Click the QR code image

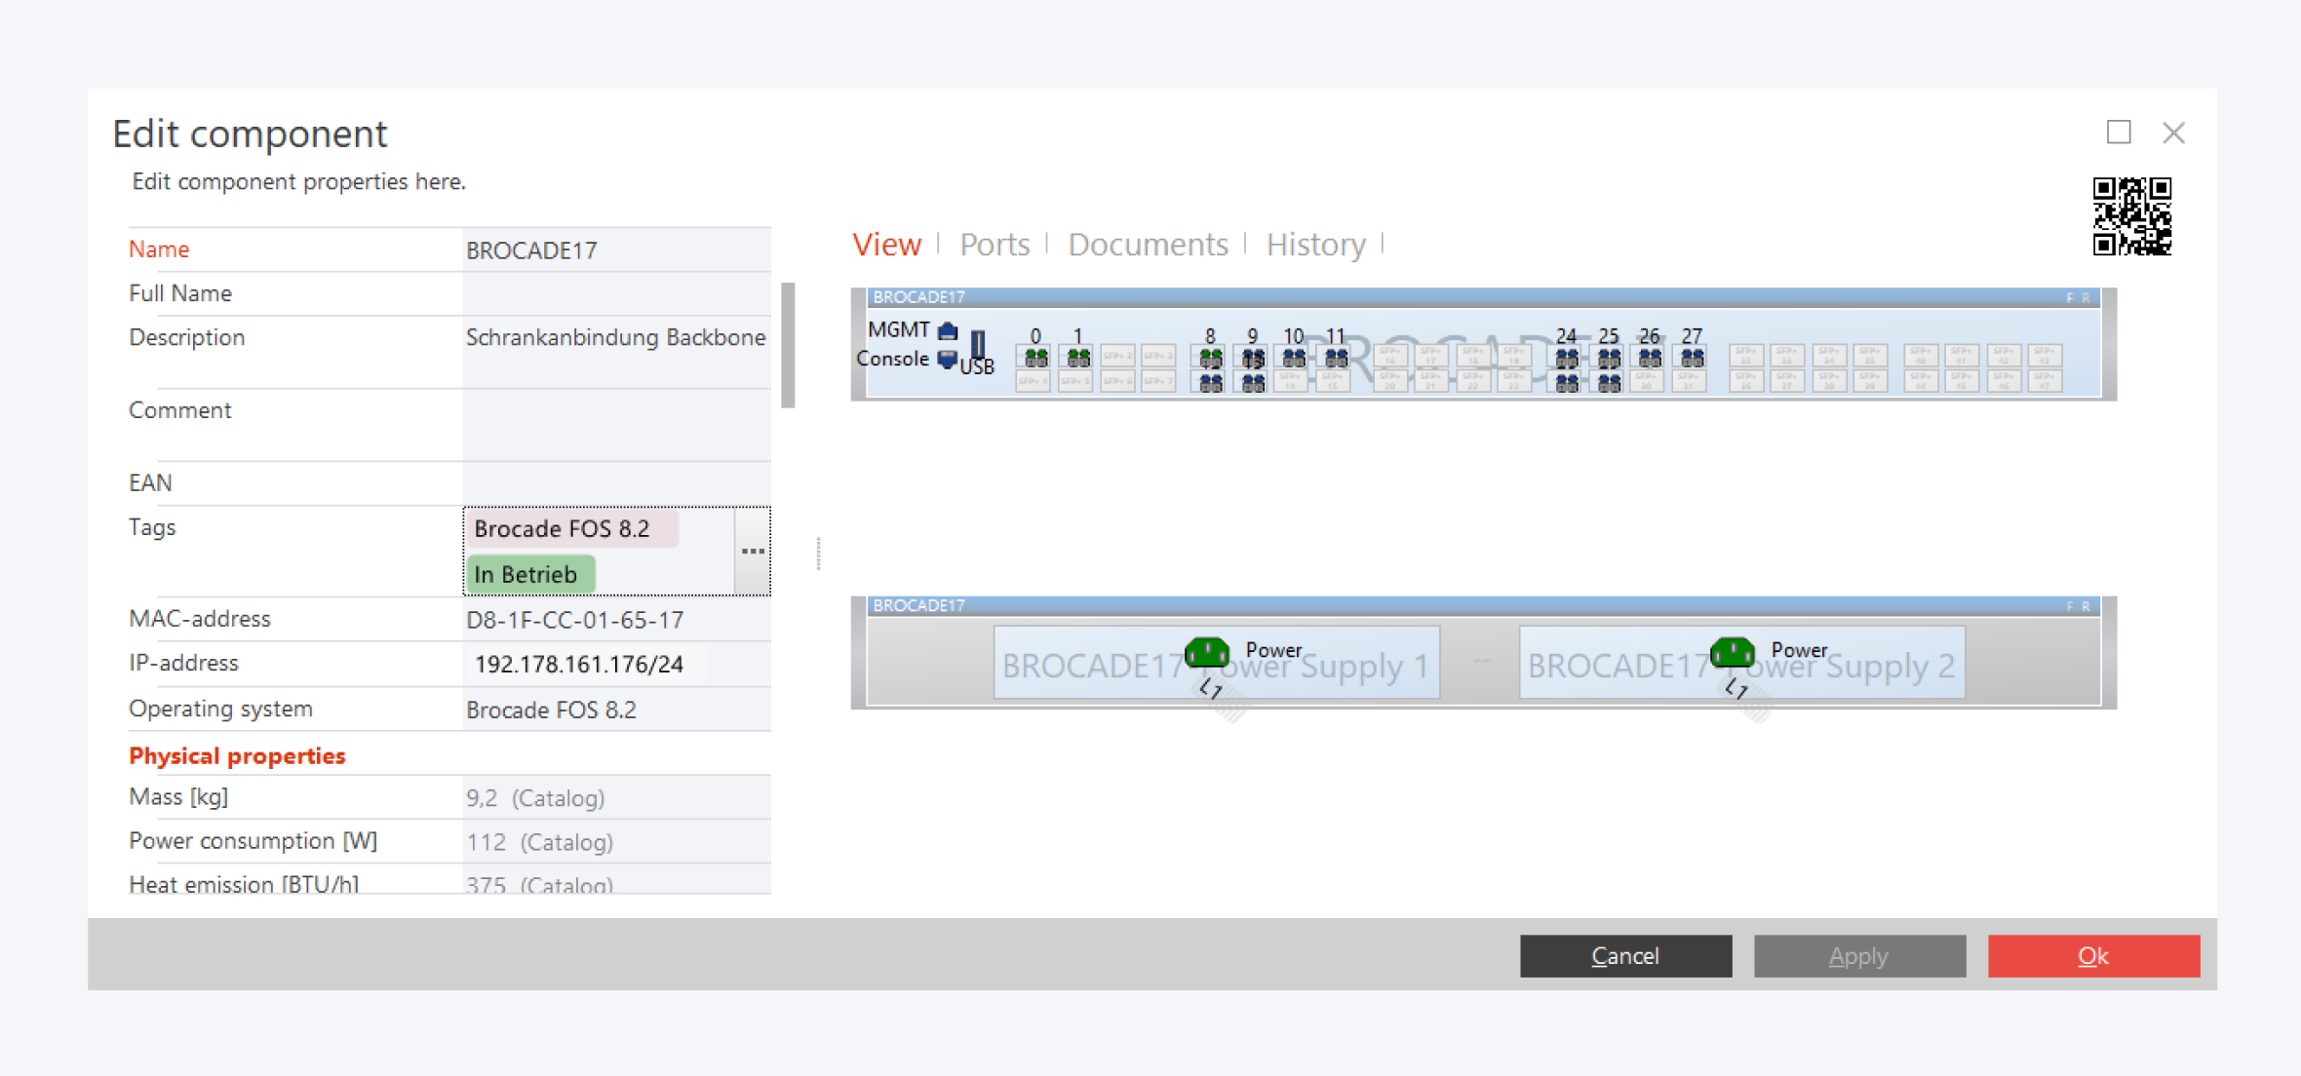coord(2131,216)
